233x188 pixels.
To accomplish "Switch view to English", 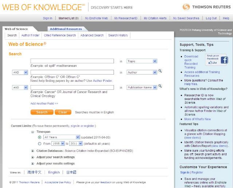I will click(x=54, y=172).
